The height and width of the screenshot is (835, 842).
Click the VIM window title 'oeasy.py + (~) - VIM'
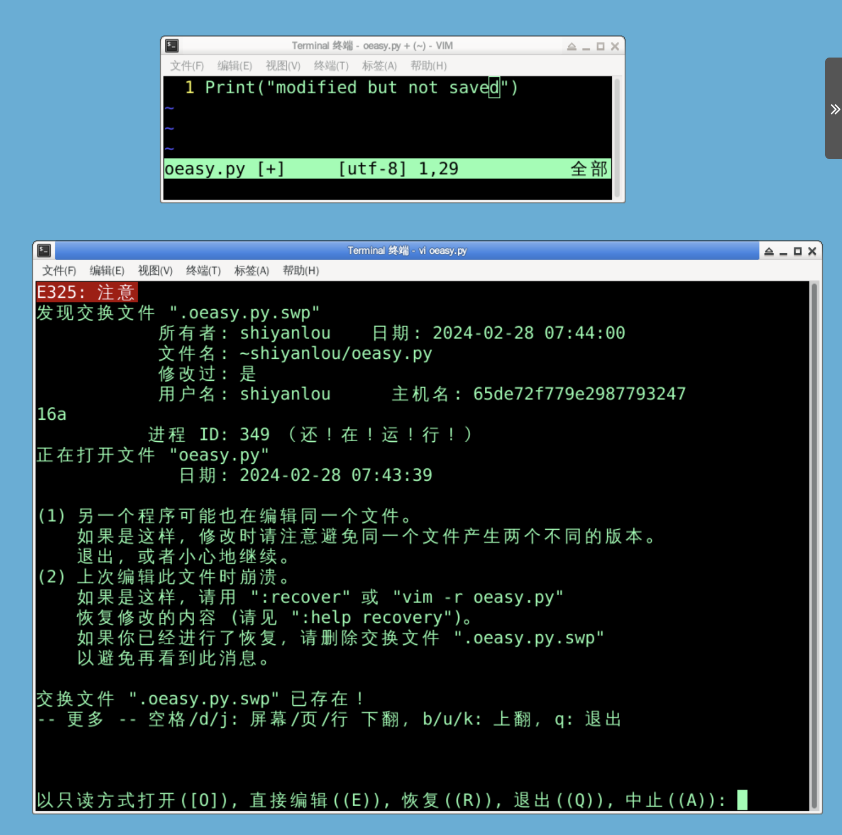coord(408,46)
